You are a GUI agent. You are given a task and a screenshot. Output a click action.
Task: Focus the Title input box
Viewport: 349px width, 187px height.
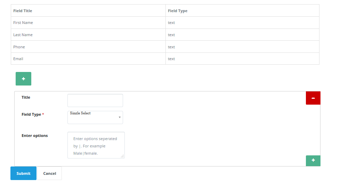click(95, 100)
